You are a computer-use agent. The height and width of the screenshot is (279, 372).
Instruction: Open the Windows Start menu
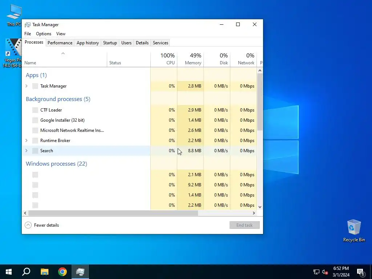[x=9, y=272]
